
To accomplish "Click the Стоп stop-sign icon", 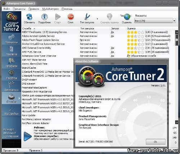I will [x=71, y=17].
